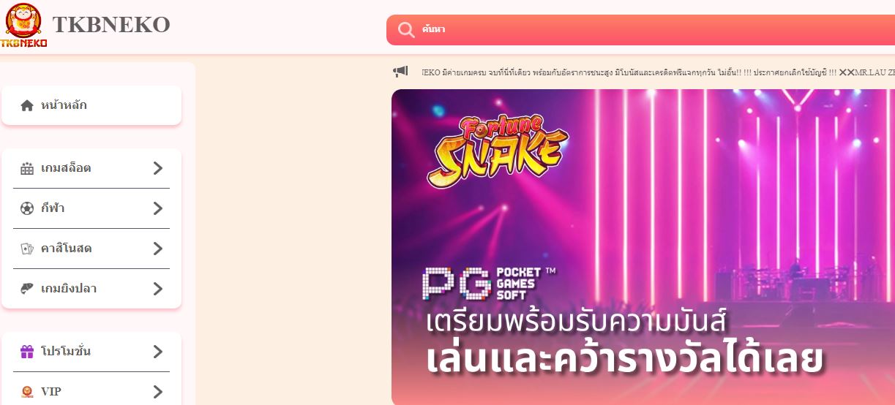Click the slot machine icon beside เกมสล็อต
This screenshot has width=895, height=405.
coord(27,168)
